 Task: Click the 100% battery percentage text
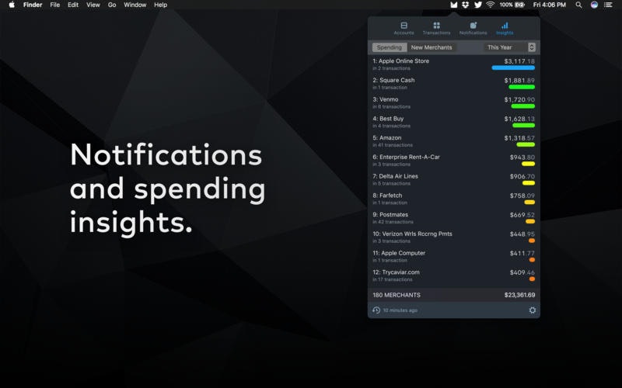point(506,5)
